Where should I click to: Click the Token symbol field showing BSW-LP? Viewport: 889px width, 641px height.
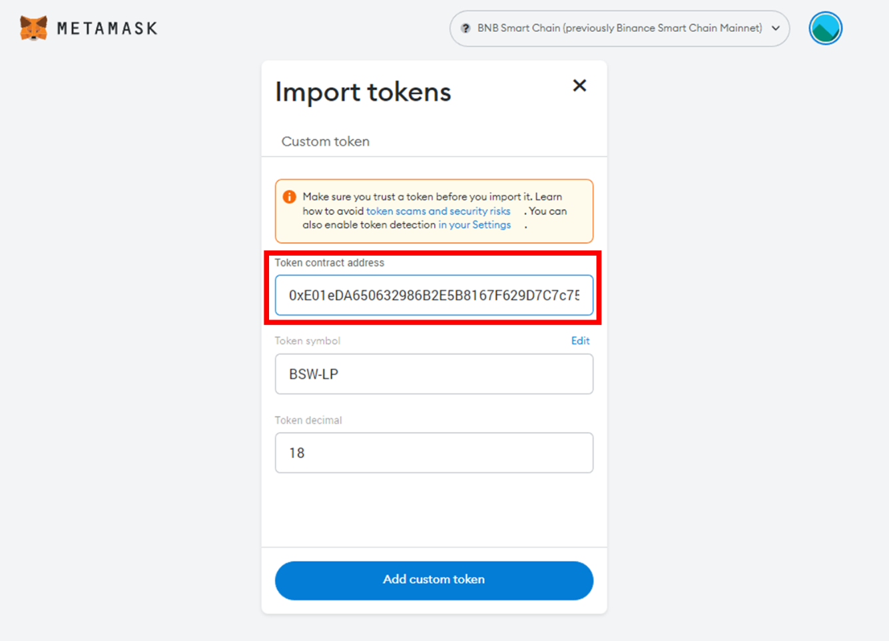click(x=434, y=374)
